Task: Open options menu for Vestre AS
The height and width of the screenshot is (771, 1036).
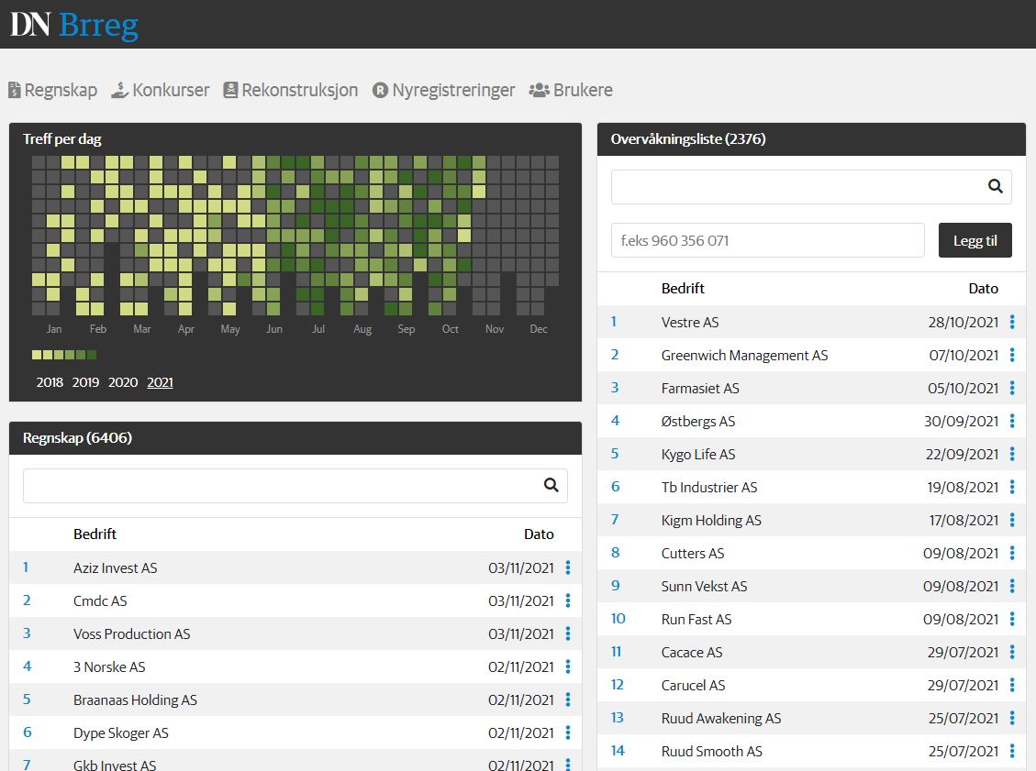Action: tap(1012, 322)
